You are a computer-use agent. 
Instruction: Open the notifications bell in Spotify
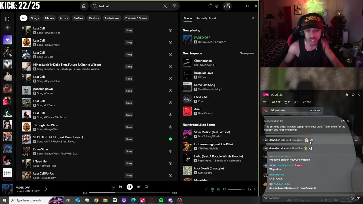coord(209,6)
